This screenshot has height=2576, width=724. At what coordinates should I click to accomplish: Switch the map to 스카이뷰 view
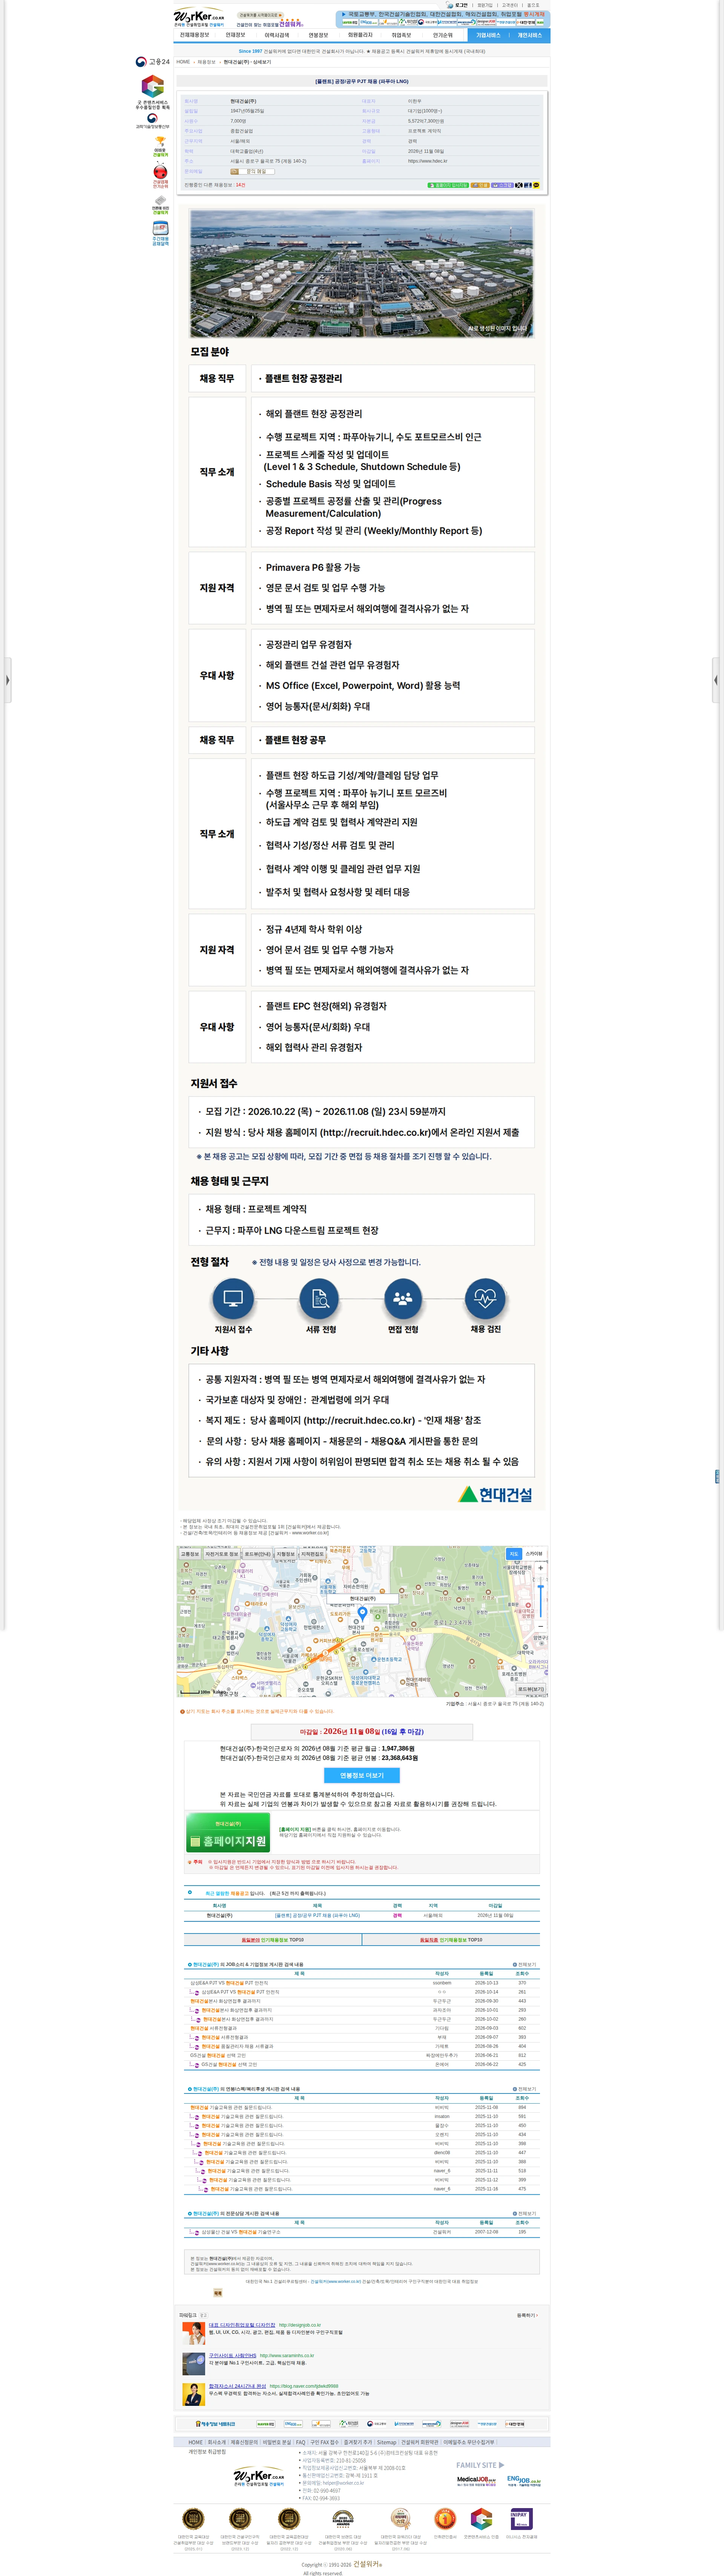534,1554
